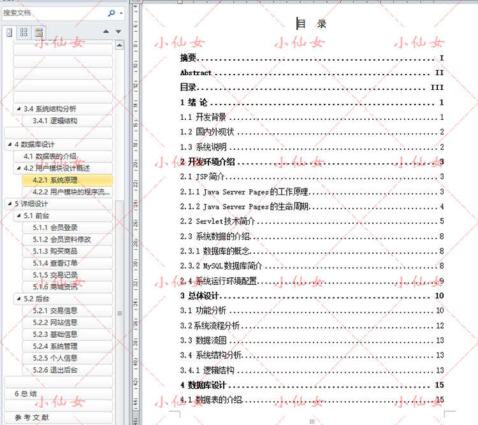Click the 2.3 系统数据的介绍 entry

312,236
